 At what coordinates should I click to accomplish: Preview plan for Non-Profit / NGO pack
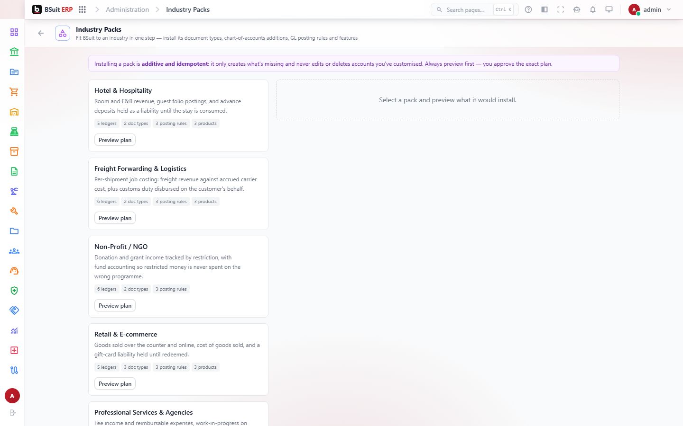pos(115,306)
